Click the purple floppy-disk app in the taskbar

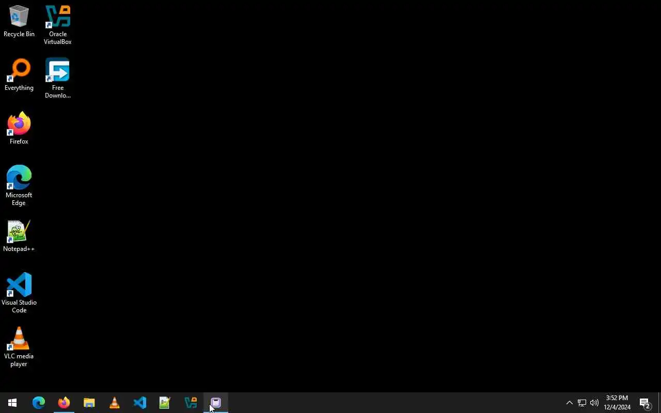point(216,403)
